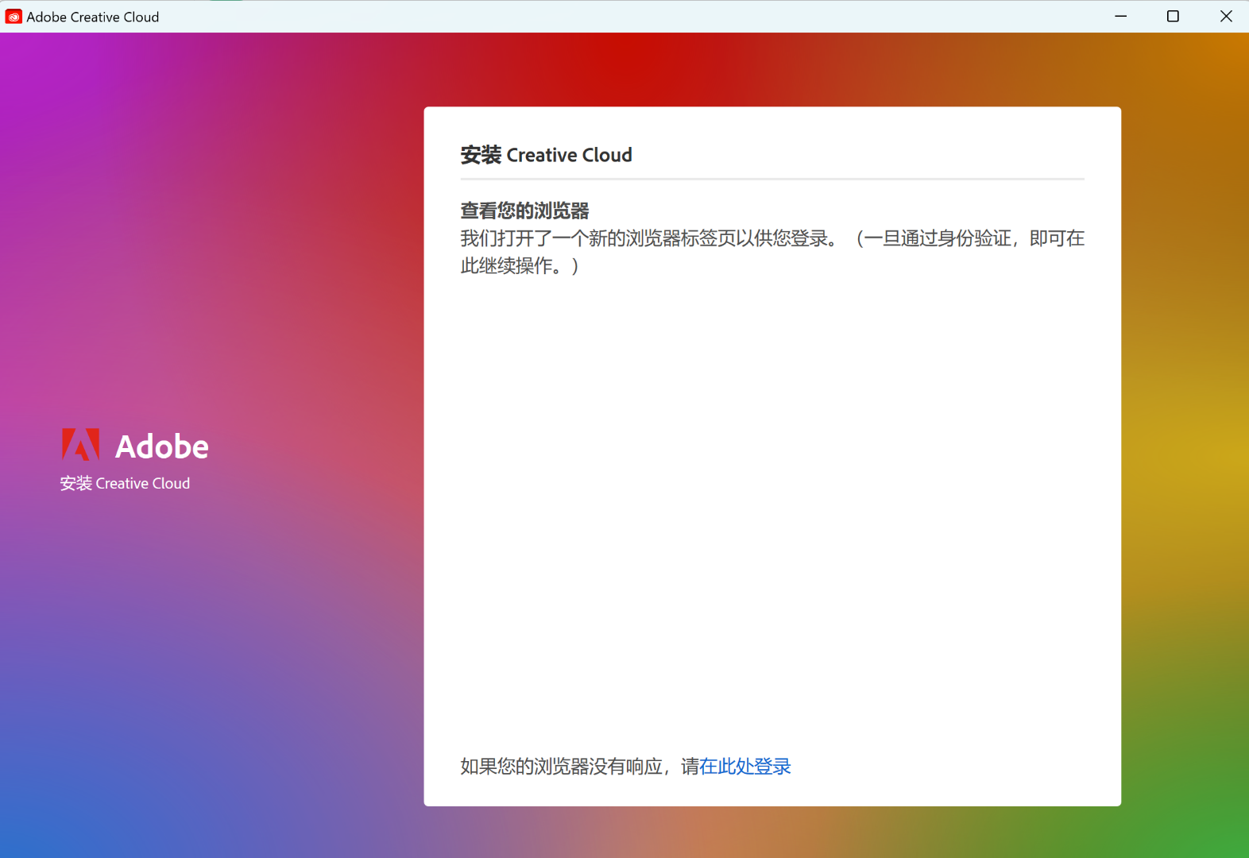Click the bold "安装 Creative Cloud" dialog heading
The width and height of the screenshot is (1249, 858).
pyautogui.click(x=546, y=155)
